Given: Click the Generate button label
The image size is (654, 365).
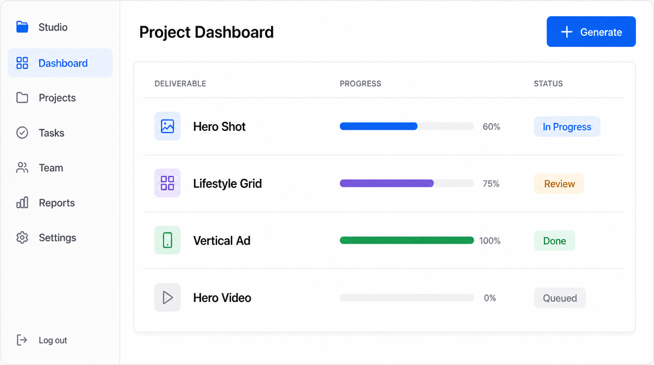Looking at the screenshot, I should coord(601,32).
